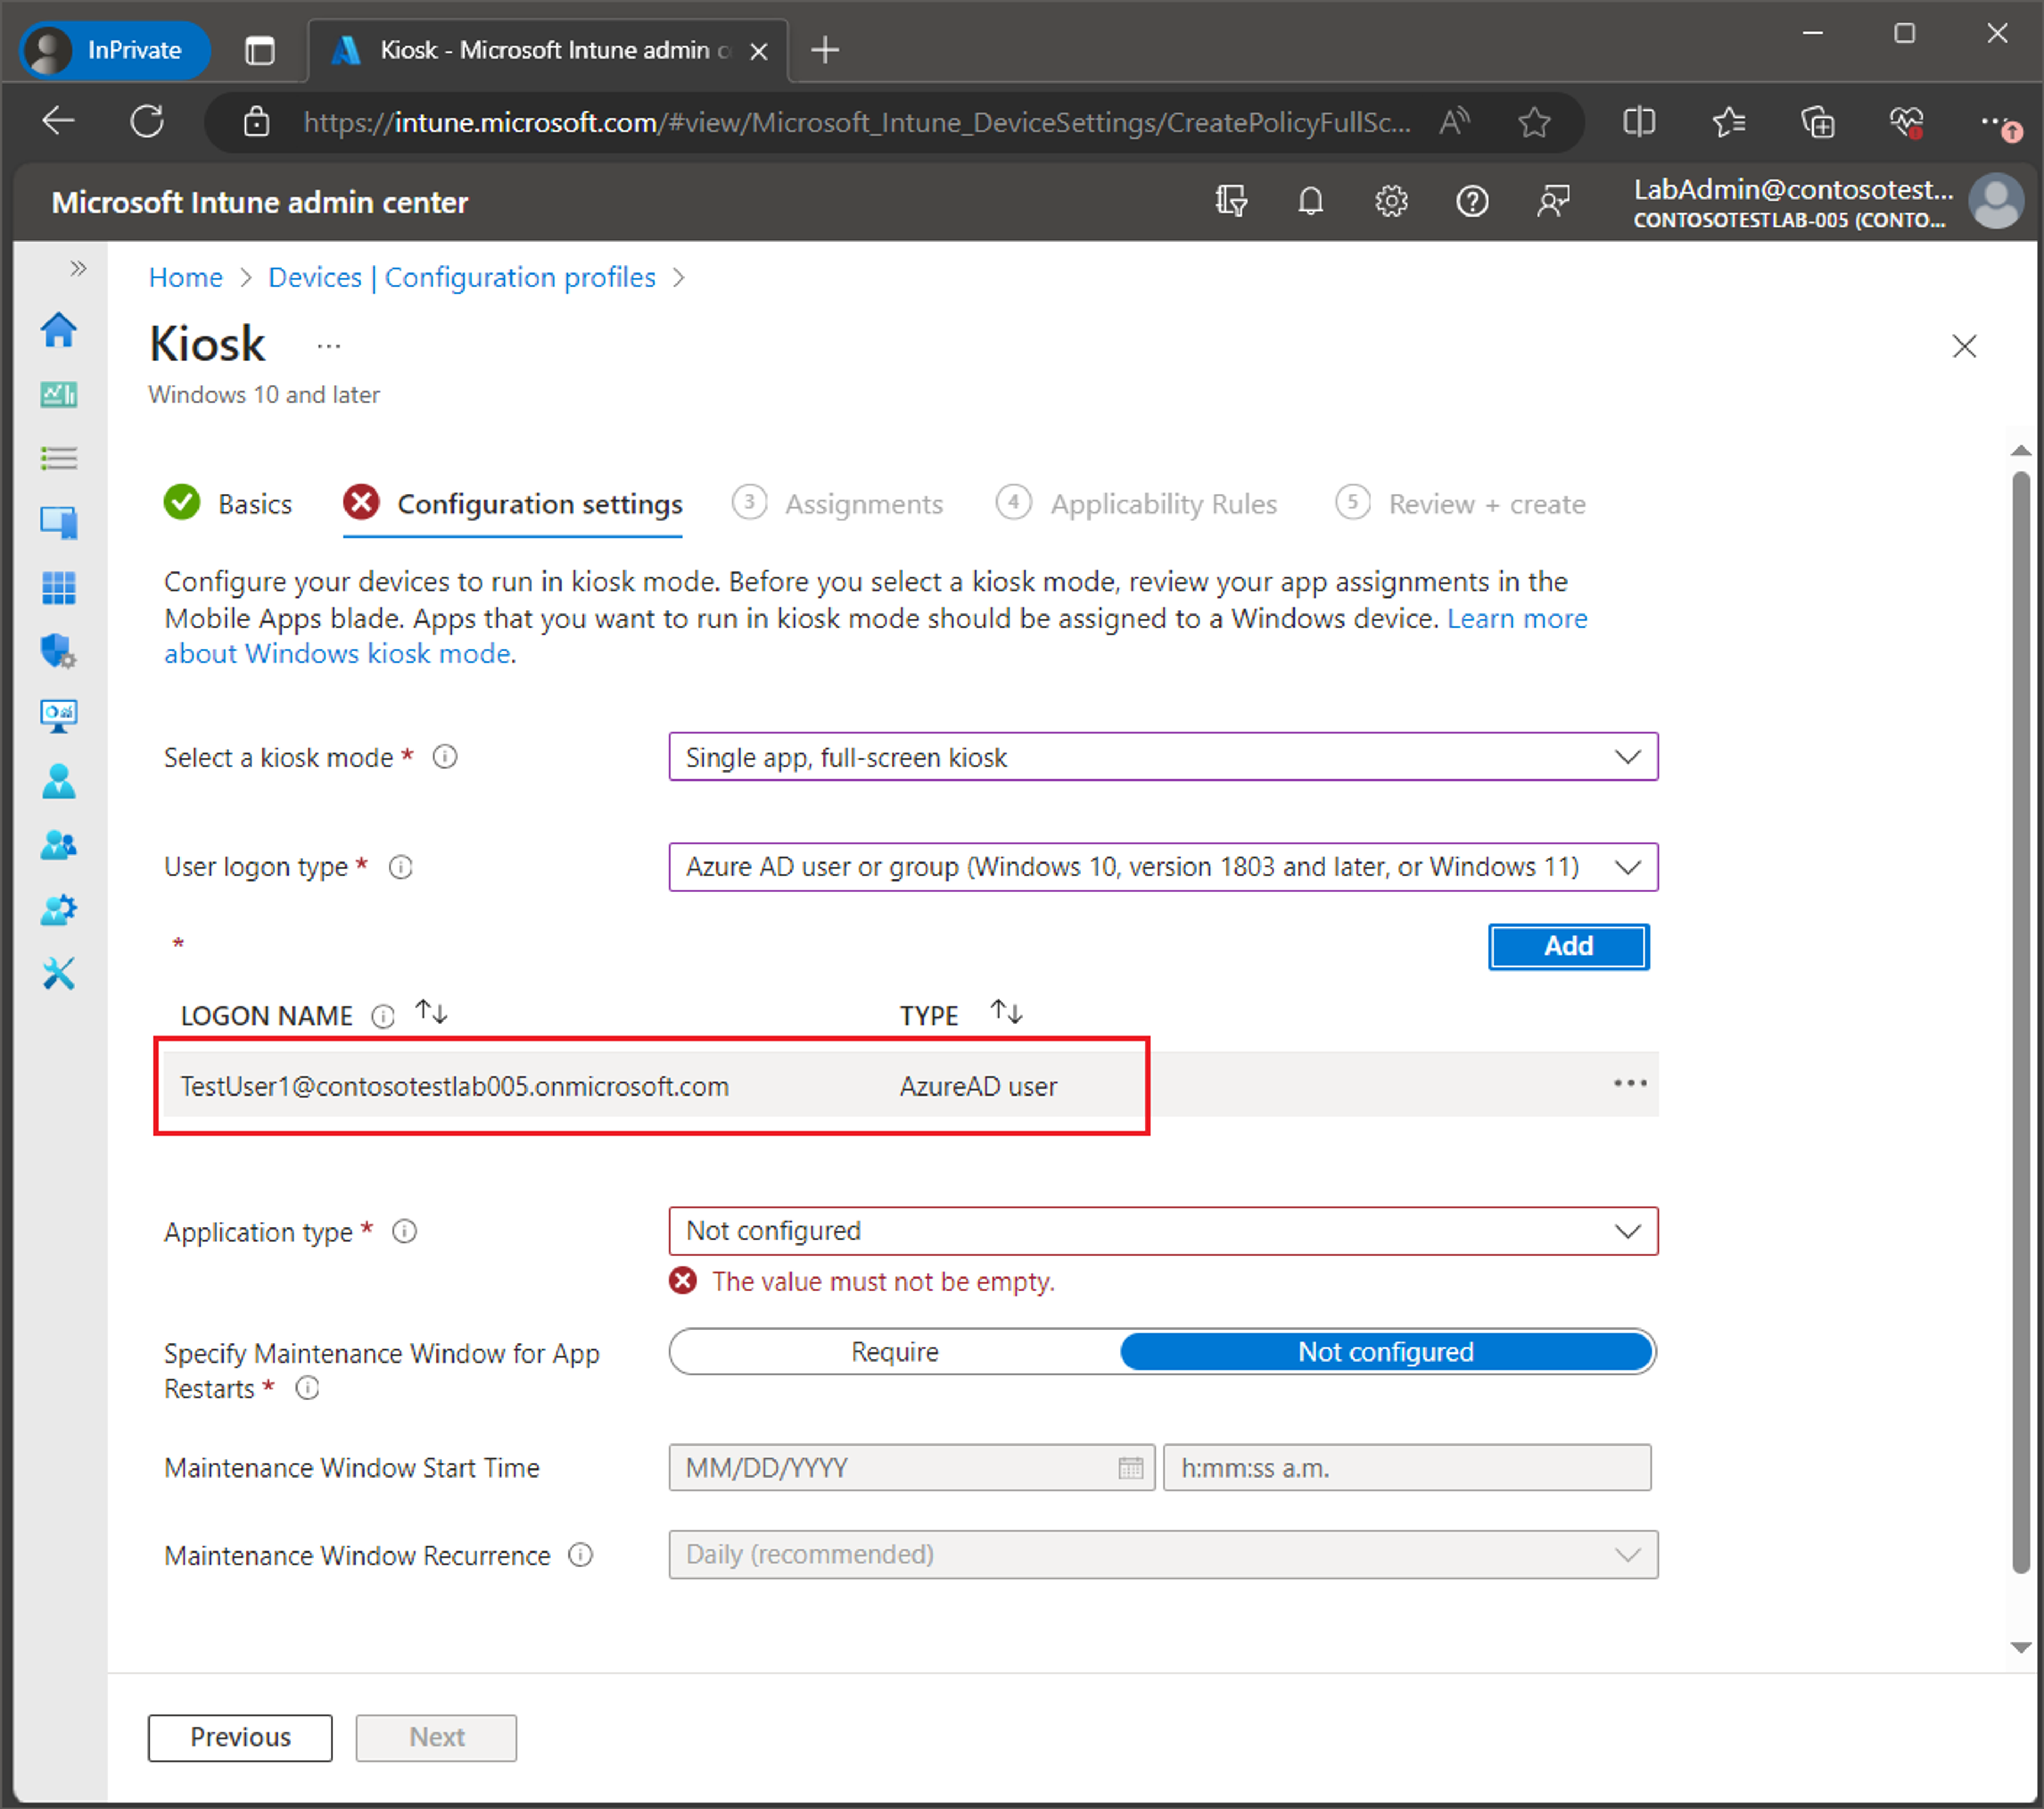2044x1809 pixels.
Task: Set Maintenance Window toggle to Require
Action: coord(895,1352)
